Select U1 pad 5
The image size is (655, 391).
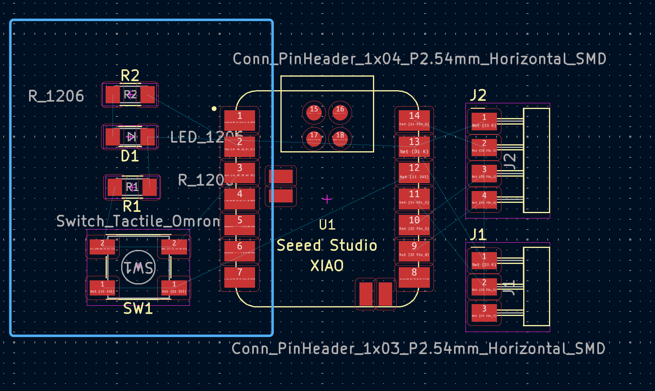click(x=239, y=225)
